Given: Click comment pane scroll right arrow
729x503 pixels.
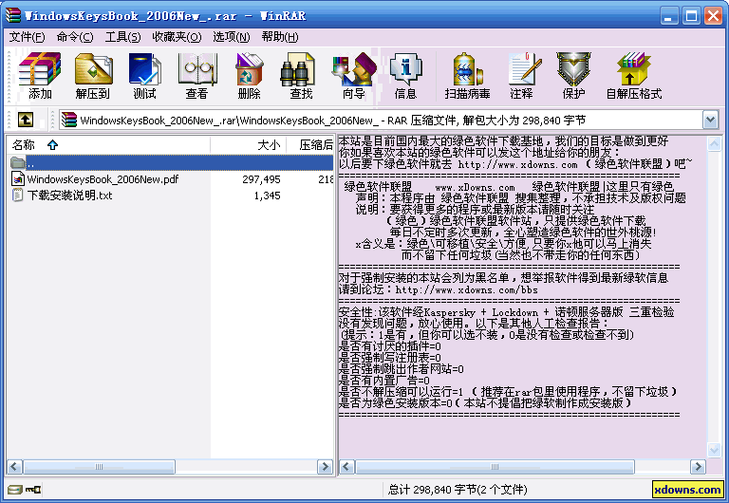Looking at the screenshot, I should 698,466.
